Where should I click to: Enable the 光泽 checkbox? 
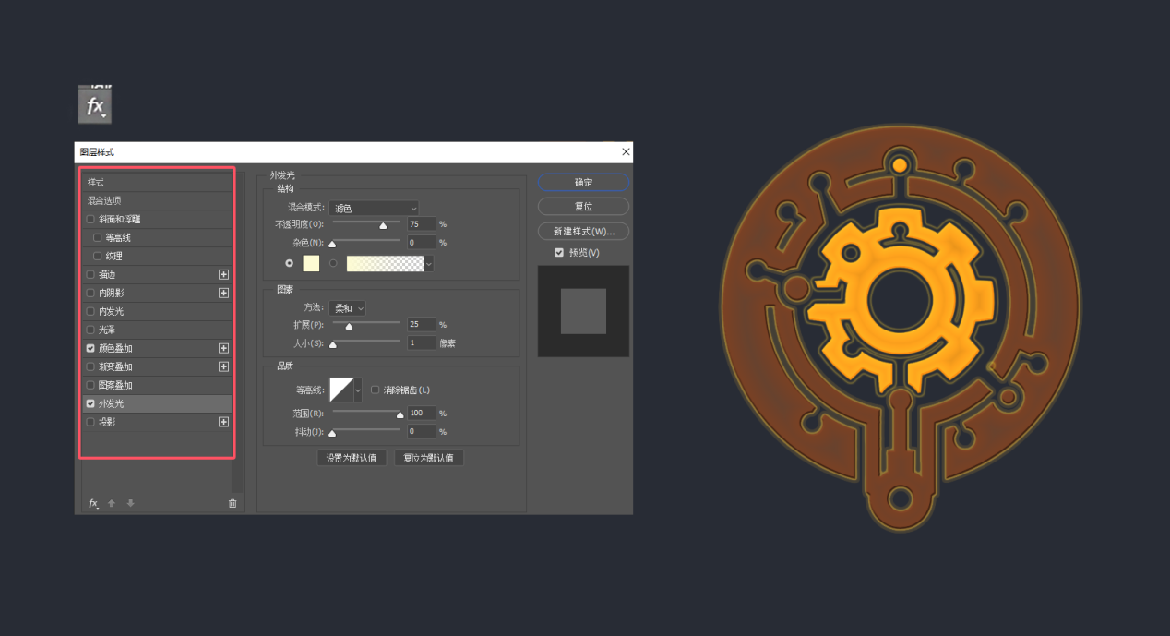90,330
